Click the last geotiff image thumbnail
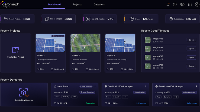The width and height of the screenshot is (200, 112). [148, 66]
